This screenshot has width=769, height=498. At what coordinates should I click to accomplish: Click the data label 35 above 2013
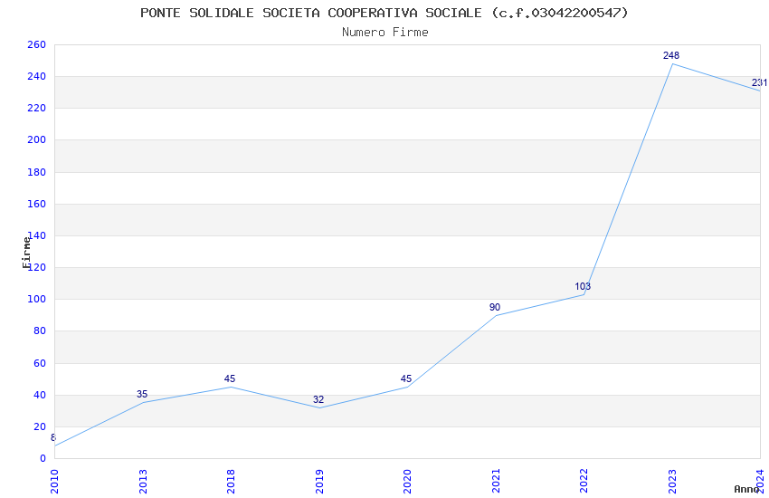pyautogui.click(x=142, y=394)
